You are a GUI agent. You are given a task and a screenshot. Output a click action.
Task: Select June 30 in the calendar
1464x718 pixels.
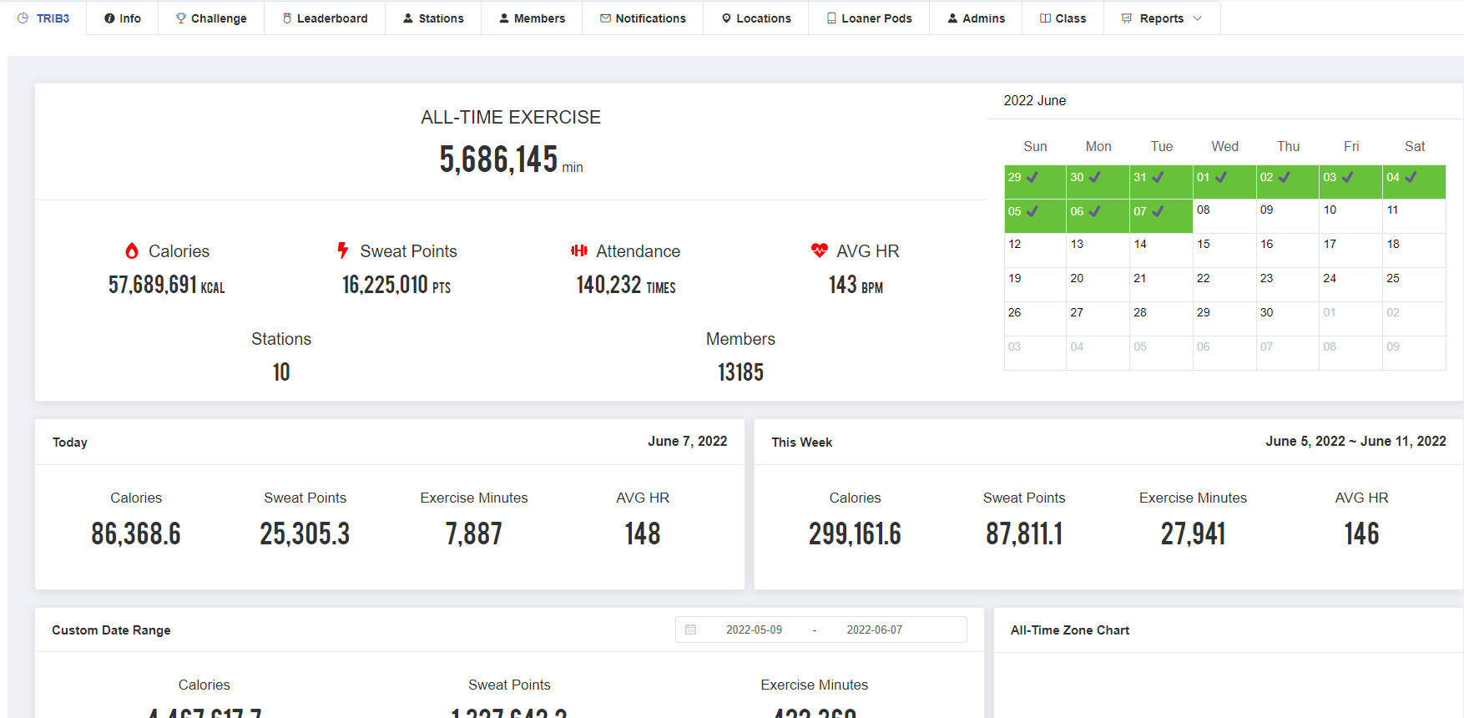click(1288, 319)
